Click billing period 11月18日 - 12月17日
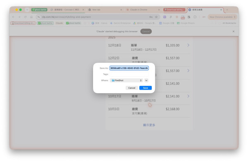Viewport: 248px width, 162px height. coord(143,50)
